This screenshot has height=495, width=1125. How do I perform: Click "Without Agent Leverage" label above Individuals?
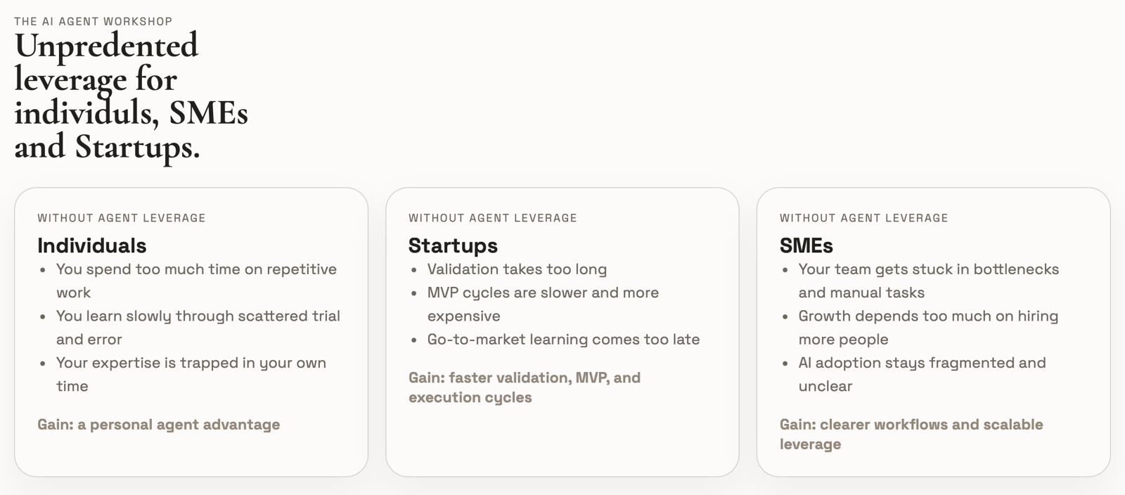(122, 218)
